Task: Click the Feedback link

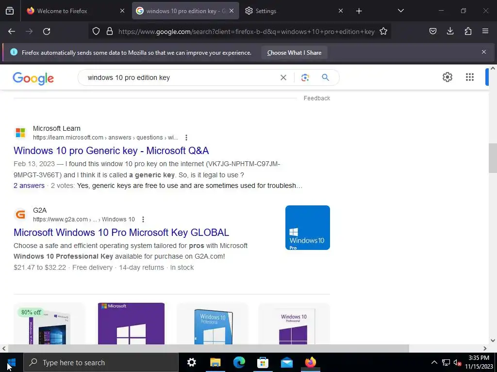Action: pyautogui.click(x=317, y=98)
